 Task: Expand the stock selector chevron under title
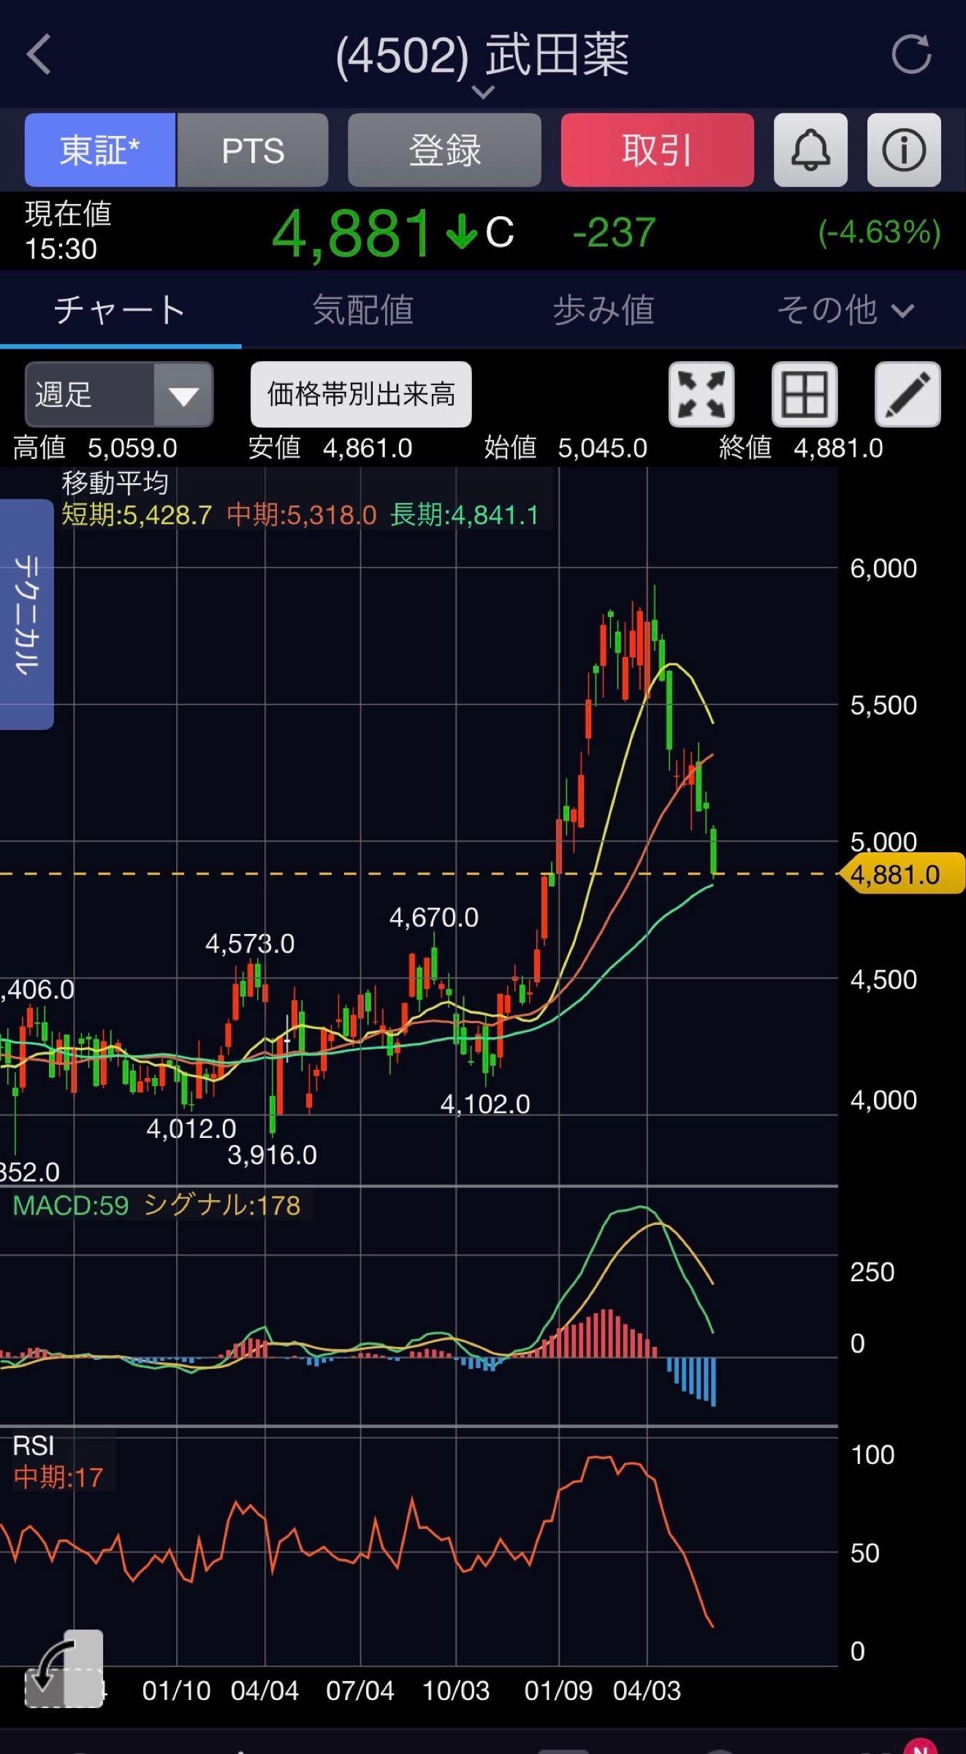[483, 92]
